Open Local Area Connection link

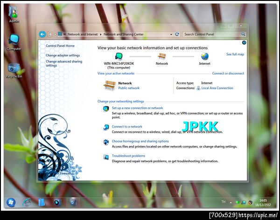click(217, 88)
